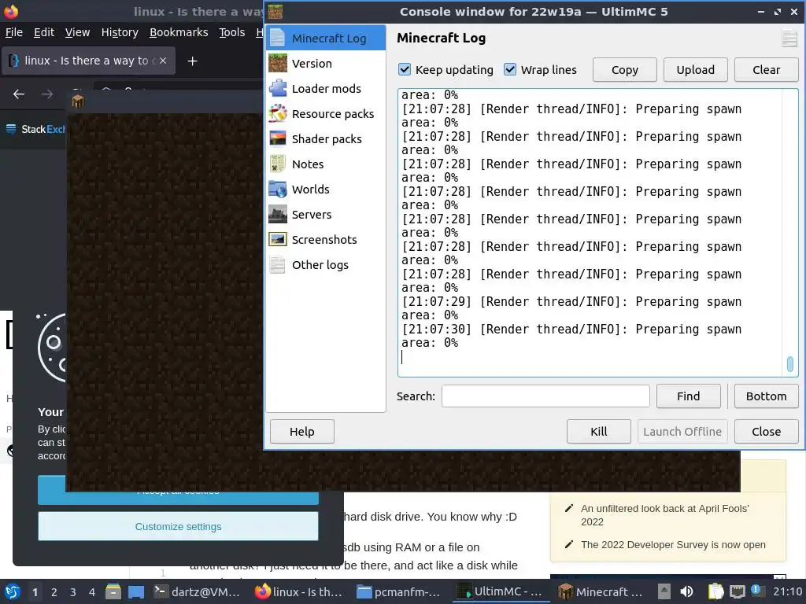Open the Screenshots icon
Screen dimensions: 806x604
[x=278, y=239]
